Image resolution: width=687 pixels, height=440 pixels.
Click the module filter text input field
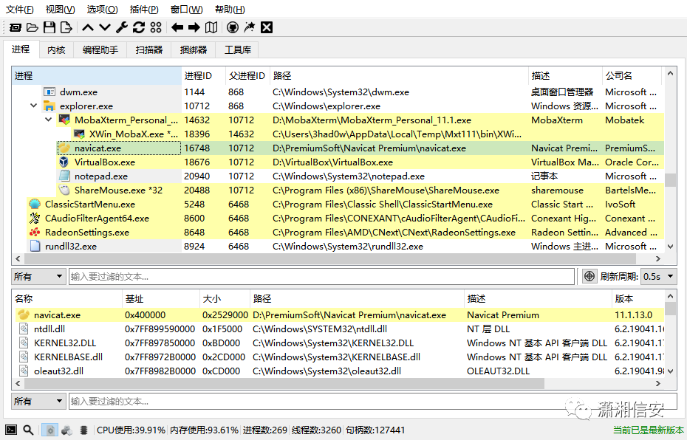[372, 401]
